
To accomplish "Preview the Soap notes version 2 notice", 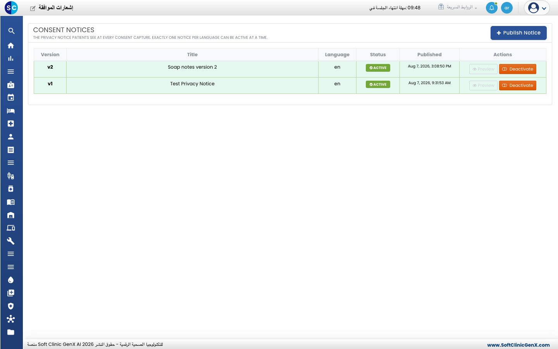I will 483,69.
